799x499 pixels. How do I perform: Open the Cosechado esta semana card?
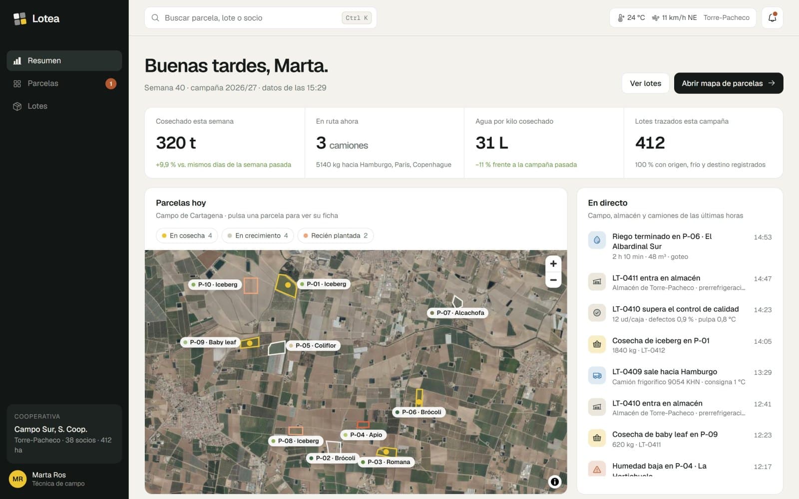[225, 143]
